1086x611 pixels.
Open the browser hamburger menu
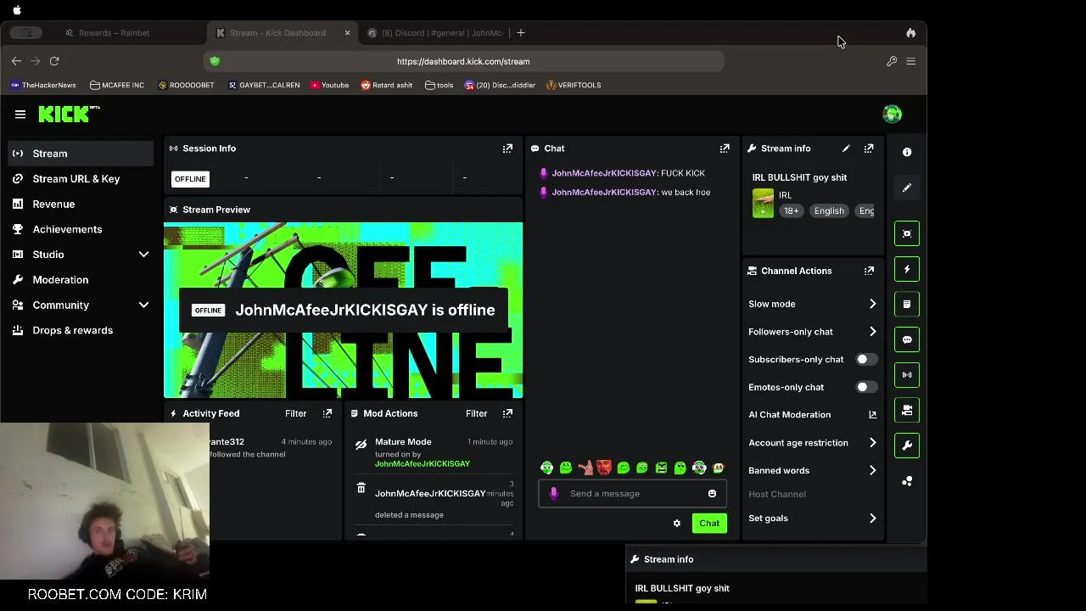(x=911, y=61)
